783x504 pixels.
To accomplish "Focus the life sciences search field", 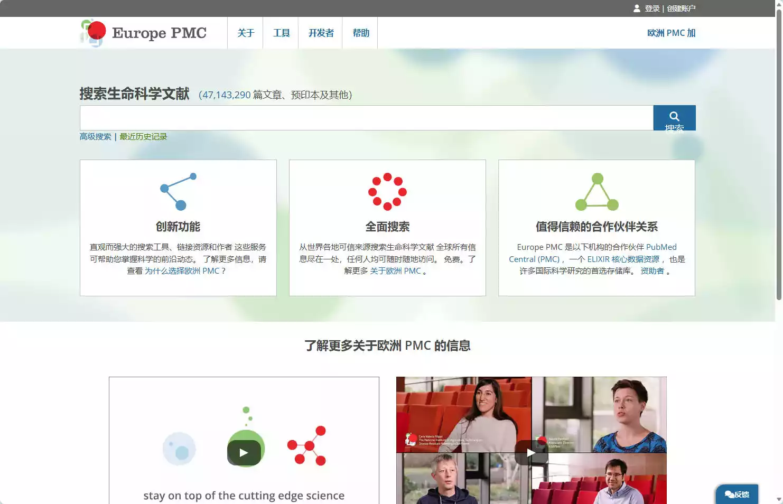I will pyautogui.click(x=367, y=118).
